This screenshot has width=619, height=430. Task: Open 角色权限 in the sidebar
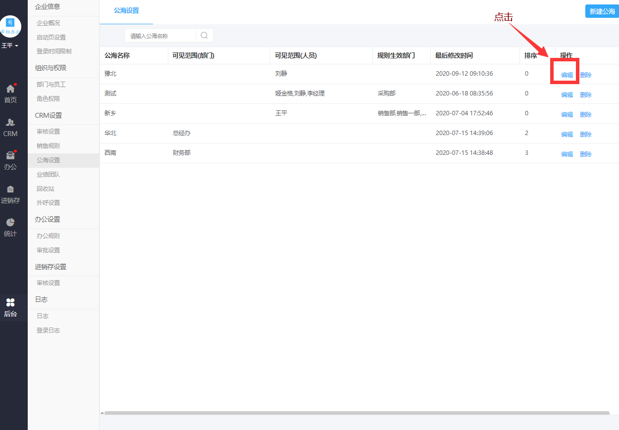48,99
